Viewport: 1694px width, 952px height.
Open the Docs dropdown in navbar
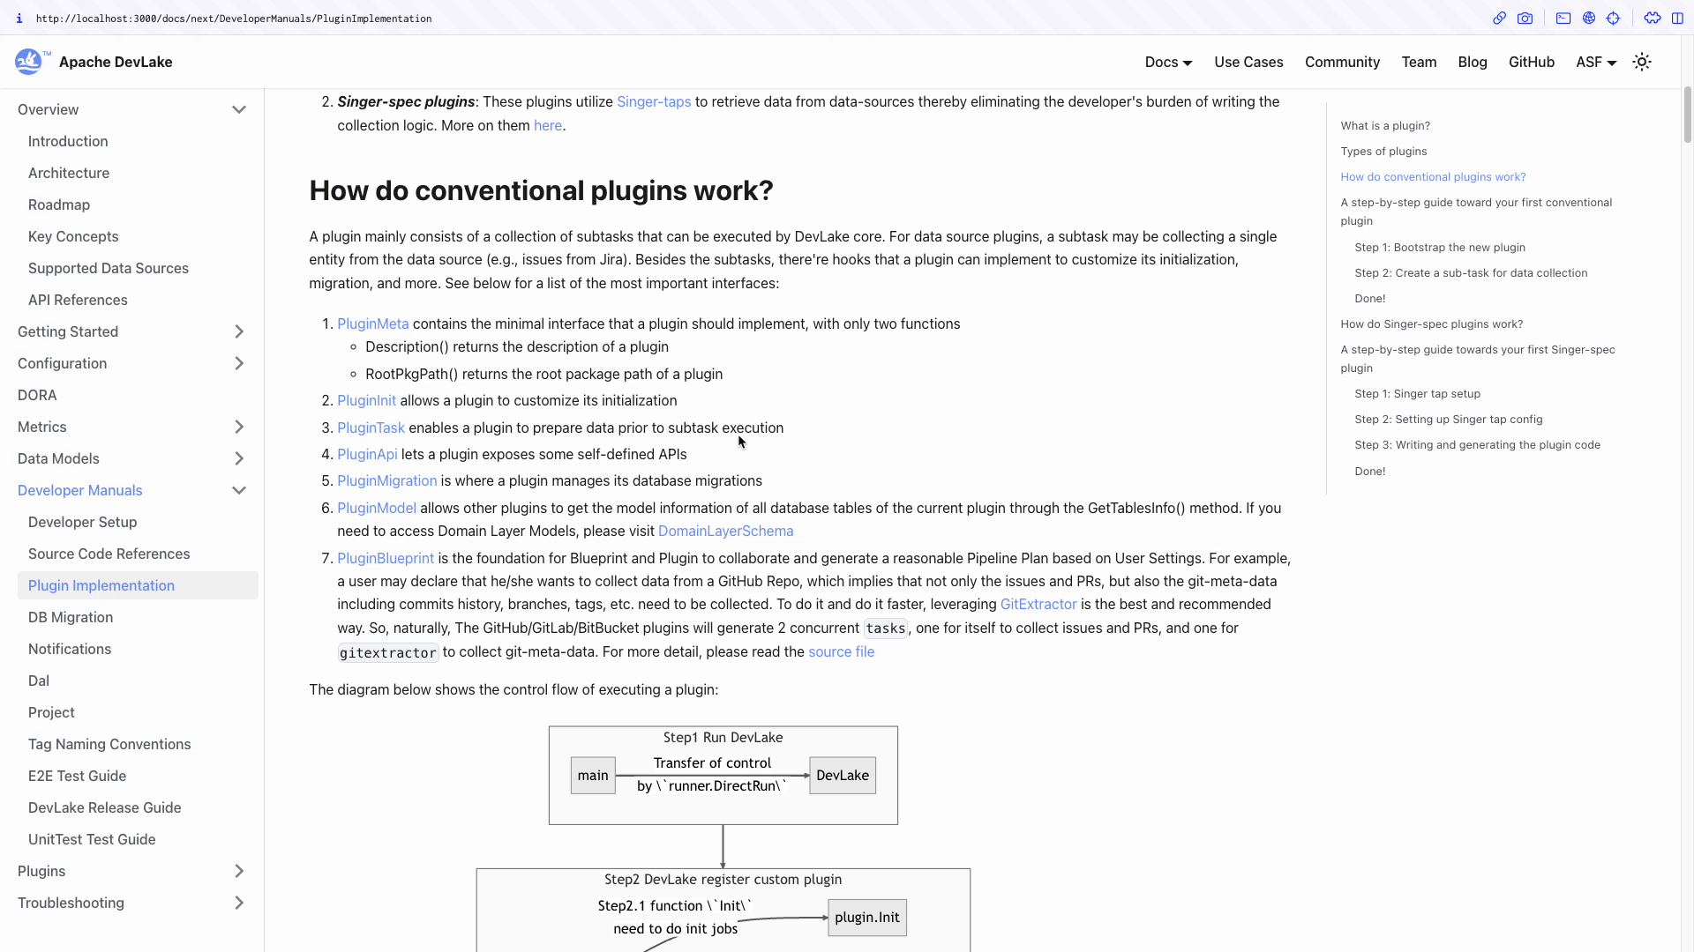(1168, 62)
